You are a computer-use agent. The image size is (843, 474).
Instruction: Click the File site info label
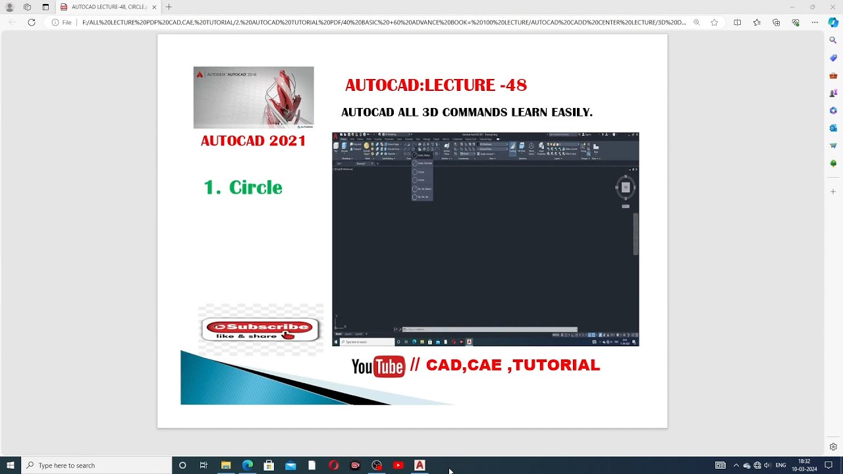pyautogui.click(x=62, y=22)
